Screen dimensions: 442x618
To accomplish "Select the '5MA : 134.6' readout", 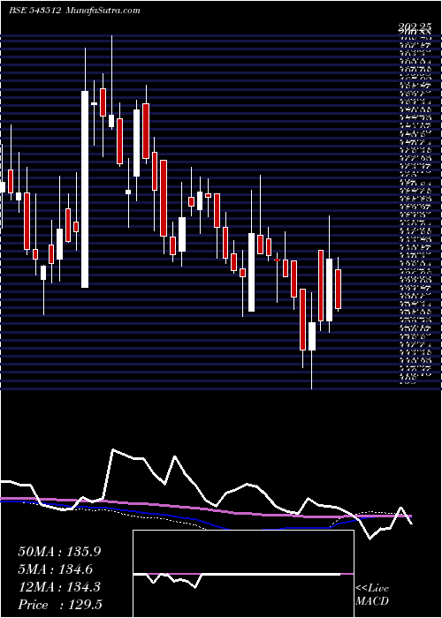I will [55, 569].
